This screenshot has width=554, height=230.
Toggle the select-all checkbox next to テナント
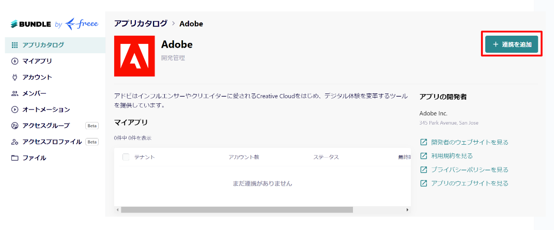[126, 157]
